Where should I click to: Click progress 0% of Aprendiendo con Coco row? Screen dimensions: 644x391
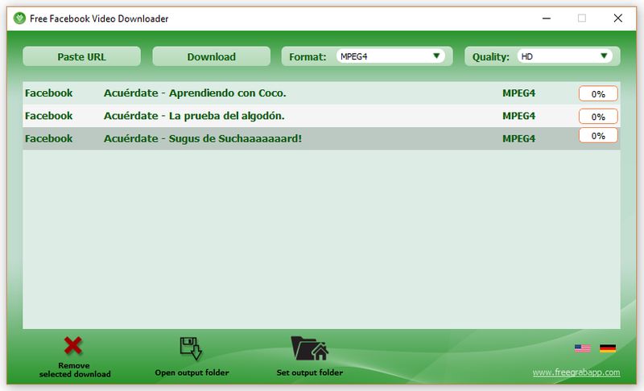pos(598,94)
